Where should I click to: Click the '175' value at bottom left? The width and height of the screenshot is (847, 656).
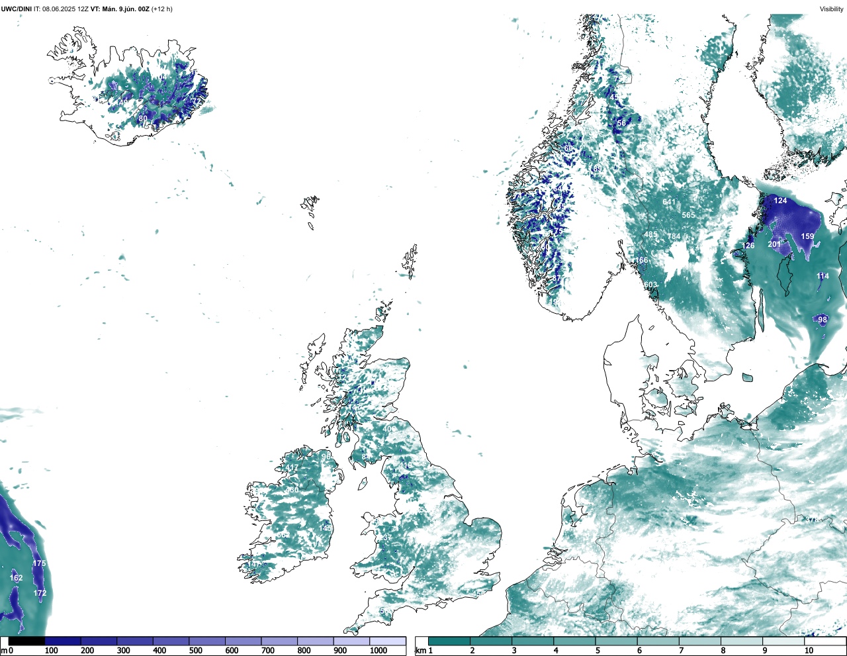coord(40,564)
